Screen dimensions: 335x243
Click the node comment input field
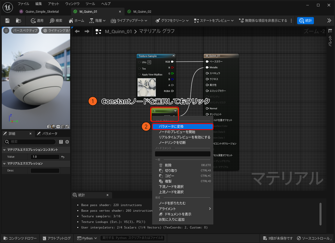pyautogui.click(x=182, y=154)
